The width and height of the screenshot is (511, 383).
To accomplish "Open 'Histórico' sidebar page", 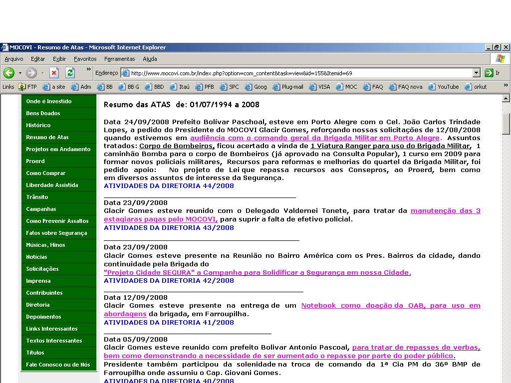I will click(x=59, y=125).
